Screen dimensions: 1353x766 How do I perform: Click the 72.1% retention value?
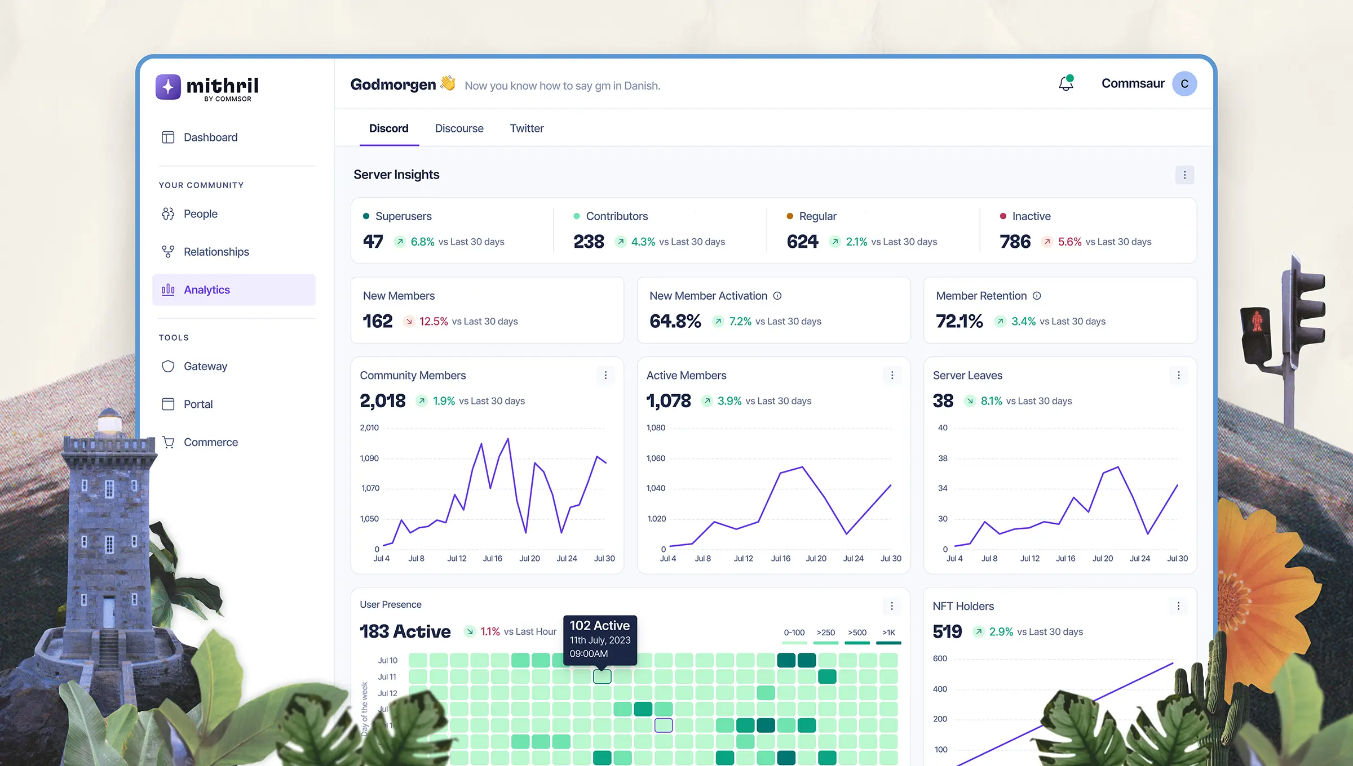[x=959, y=321]
